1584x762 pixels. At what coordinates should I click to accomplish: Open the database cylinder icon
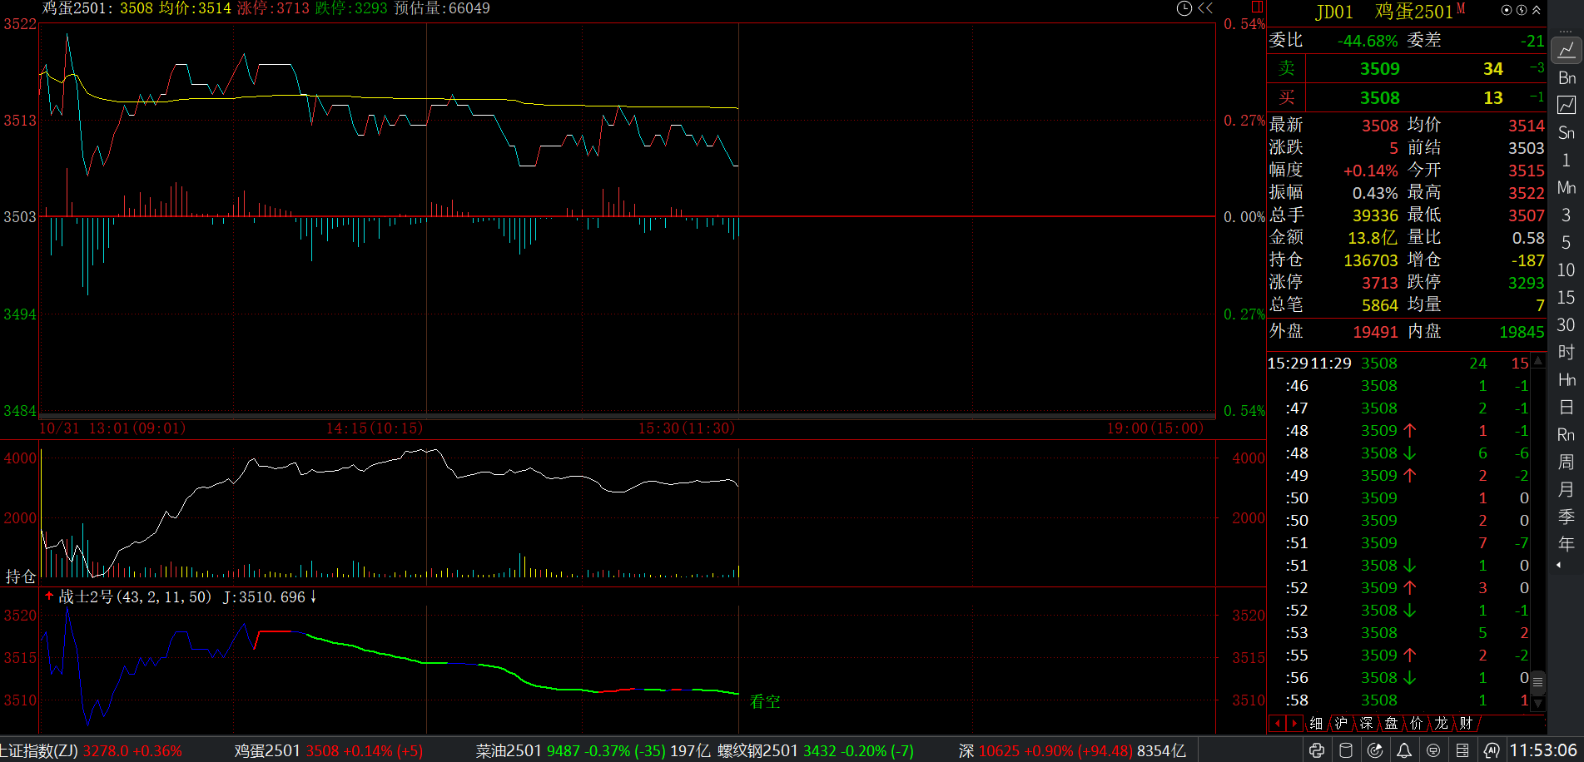click(x=1346, y=750)
